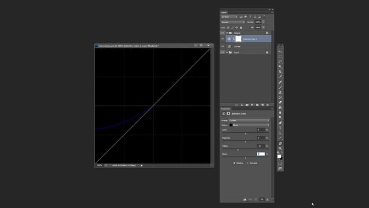Select the Zoom tool
This screenshot has height=208, width=369.
[x=280, y=148]
